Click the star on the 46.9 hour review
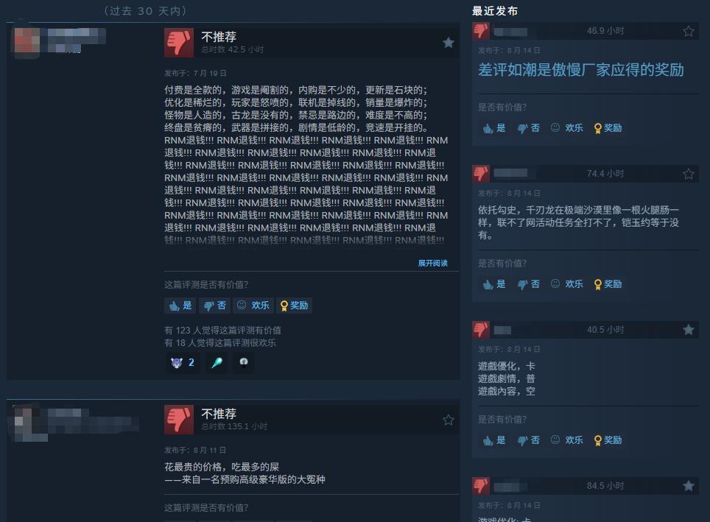The height and width of the screenshot is (522, 710). point(688,31)
